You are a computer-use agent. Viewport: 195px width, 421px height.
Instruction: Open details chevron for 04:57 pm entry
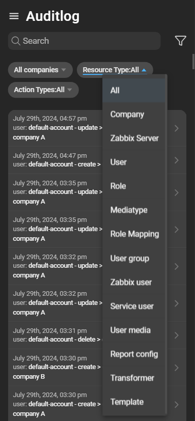point(177,128)
